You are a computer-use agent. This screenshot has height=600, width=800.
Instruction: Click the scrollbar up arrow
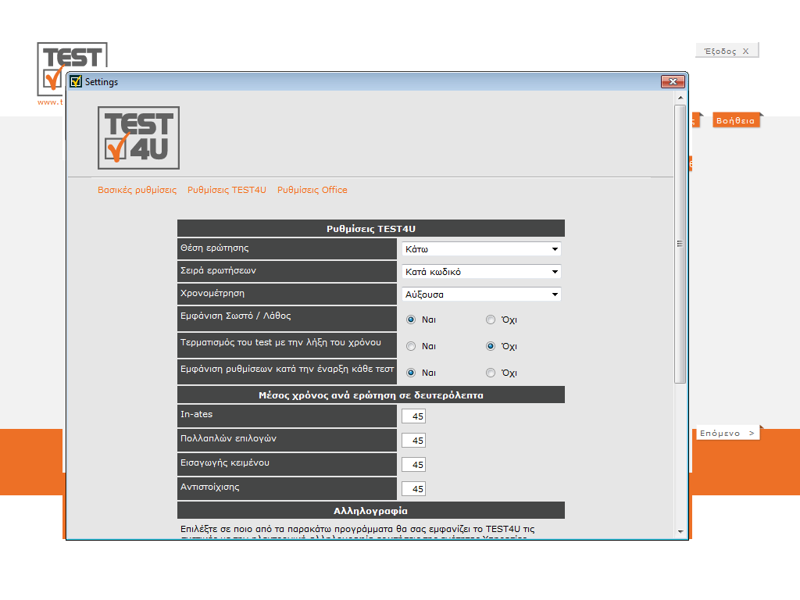680,98
